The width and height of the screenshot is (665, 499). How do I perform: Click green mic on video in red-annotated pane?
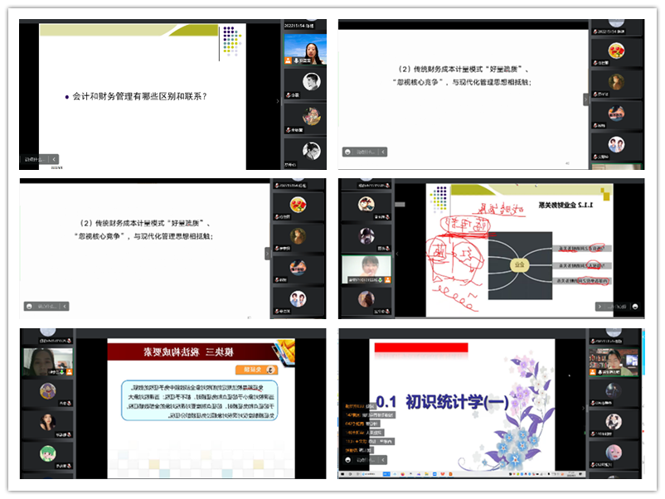(x=381, y=280)
